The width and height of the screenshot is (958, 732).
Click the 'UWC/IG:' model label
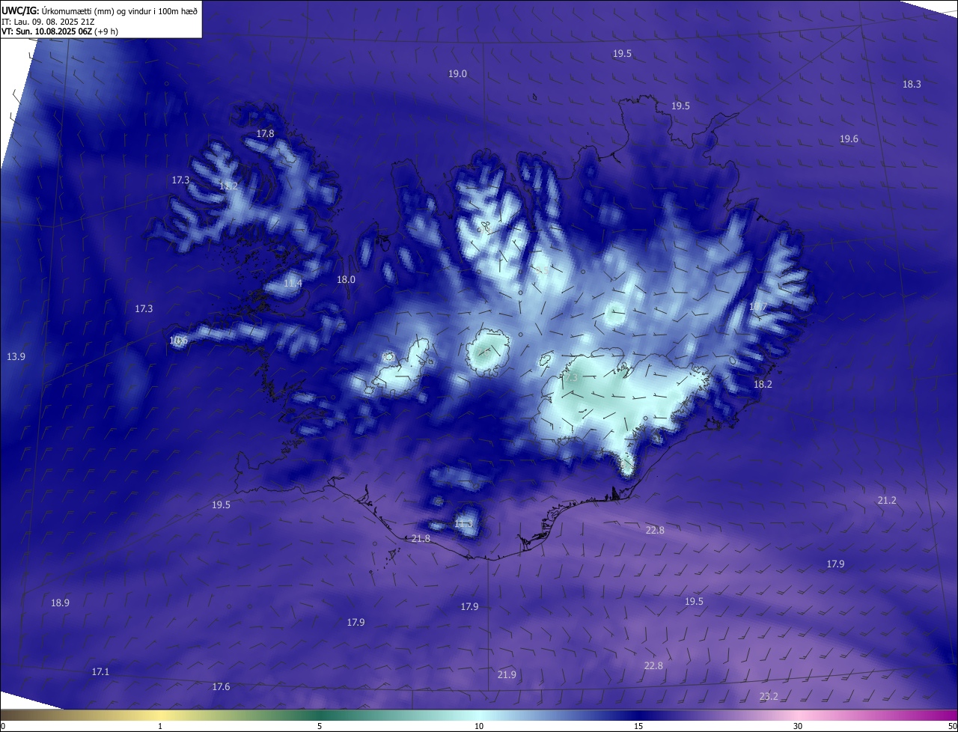tap(21, 11)
